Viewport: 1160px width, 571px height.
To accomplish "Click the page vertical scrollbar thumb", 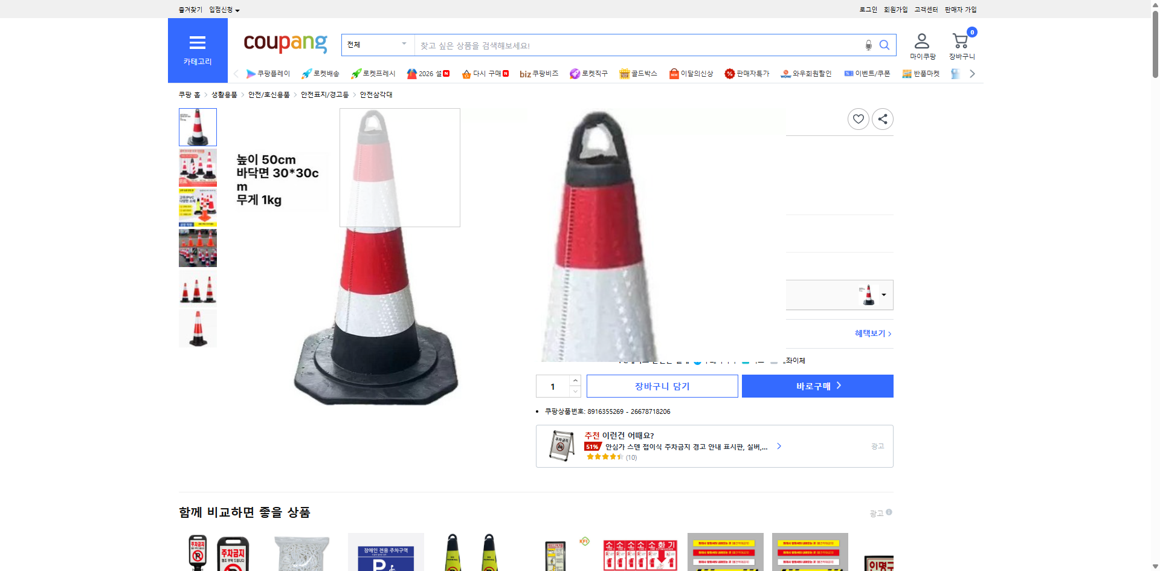I will [x=1155, y=45].
